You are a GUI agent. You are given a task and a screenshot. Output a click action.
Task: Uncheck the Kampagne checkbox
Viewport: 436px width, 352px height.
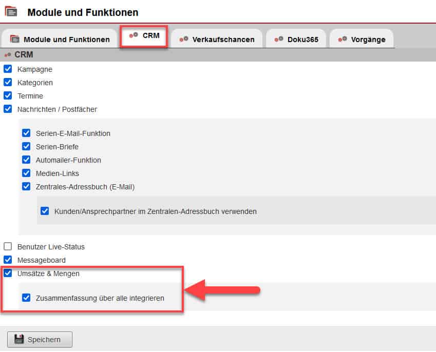[x=8, y=69]
